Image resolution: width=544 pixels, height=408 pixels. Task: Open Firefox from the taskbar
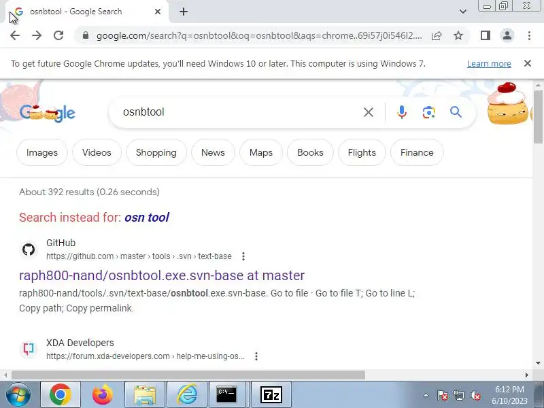[x=103, y=394]
